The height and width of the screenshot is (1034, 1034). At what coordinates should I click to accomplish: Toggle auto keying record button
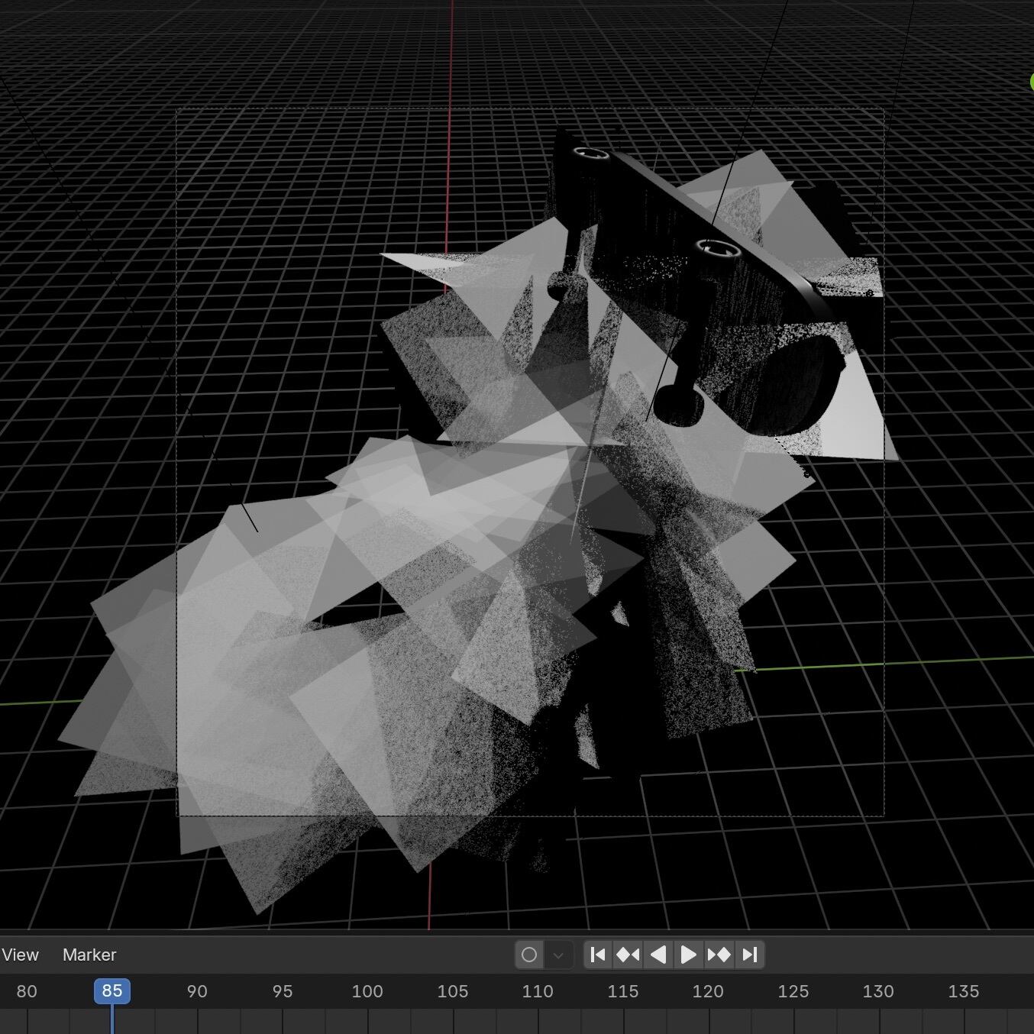[529, 955]
